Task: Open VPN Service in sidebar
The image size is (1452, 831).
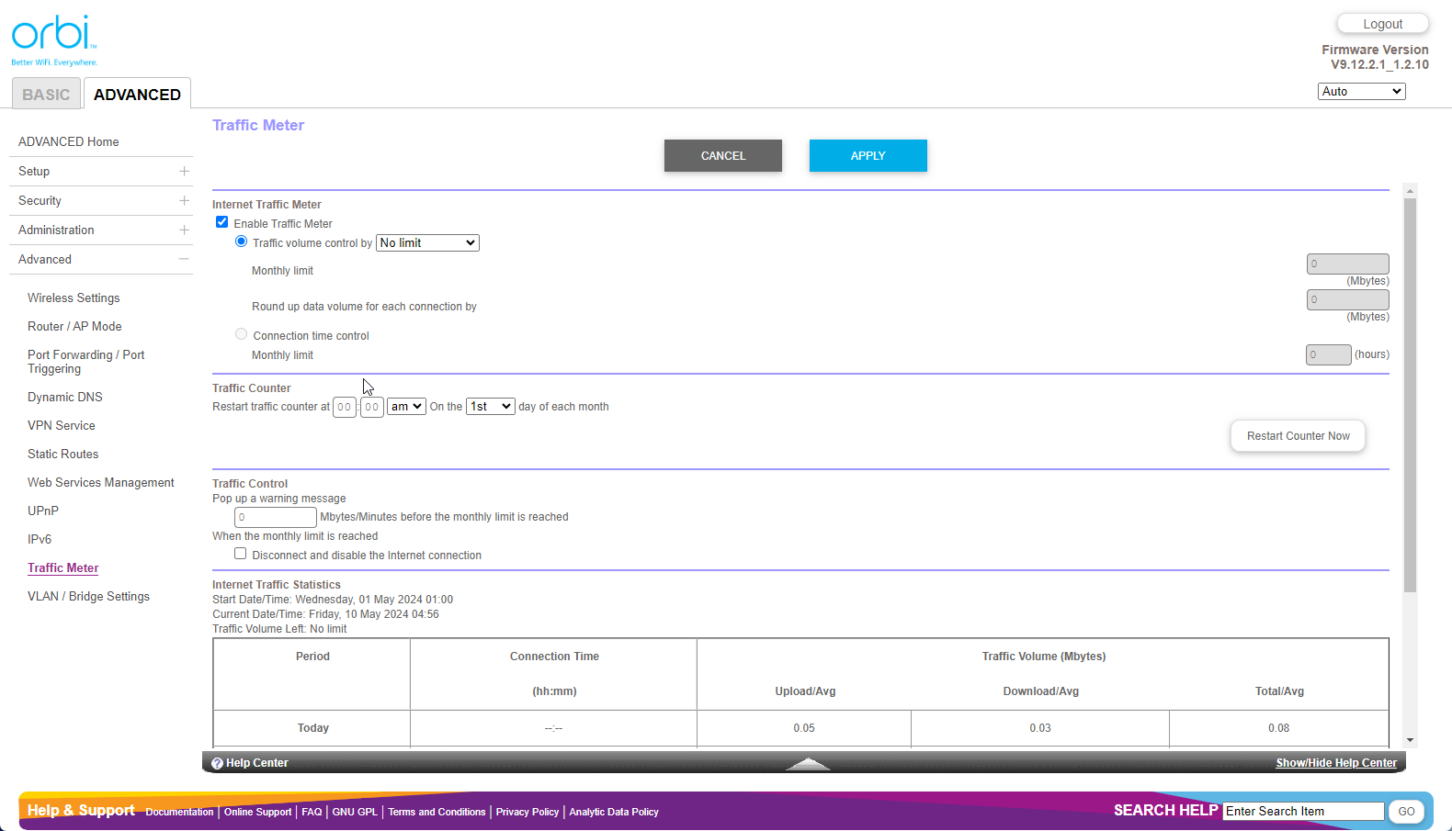Action: click(62, 426)
